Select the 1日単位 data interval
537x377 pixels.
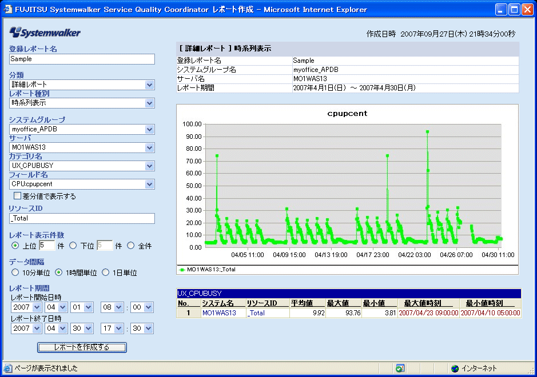[105, 272]
